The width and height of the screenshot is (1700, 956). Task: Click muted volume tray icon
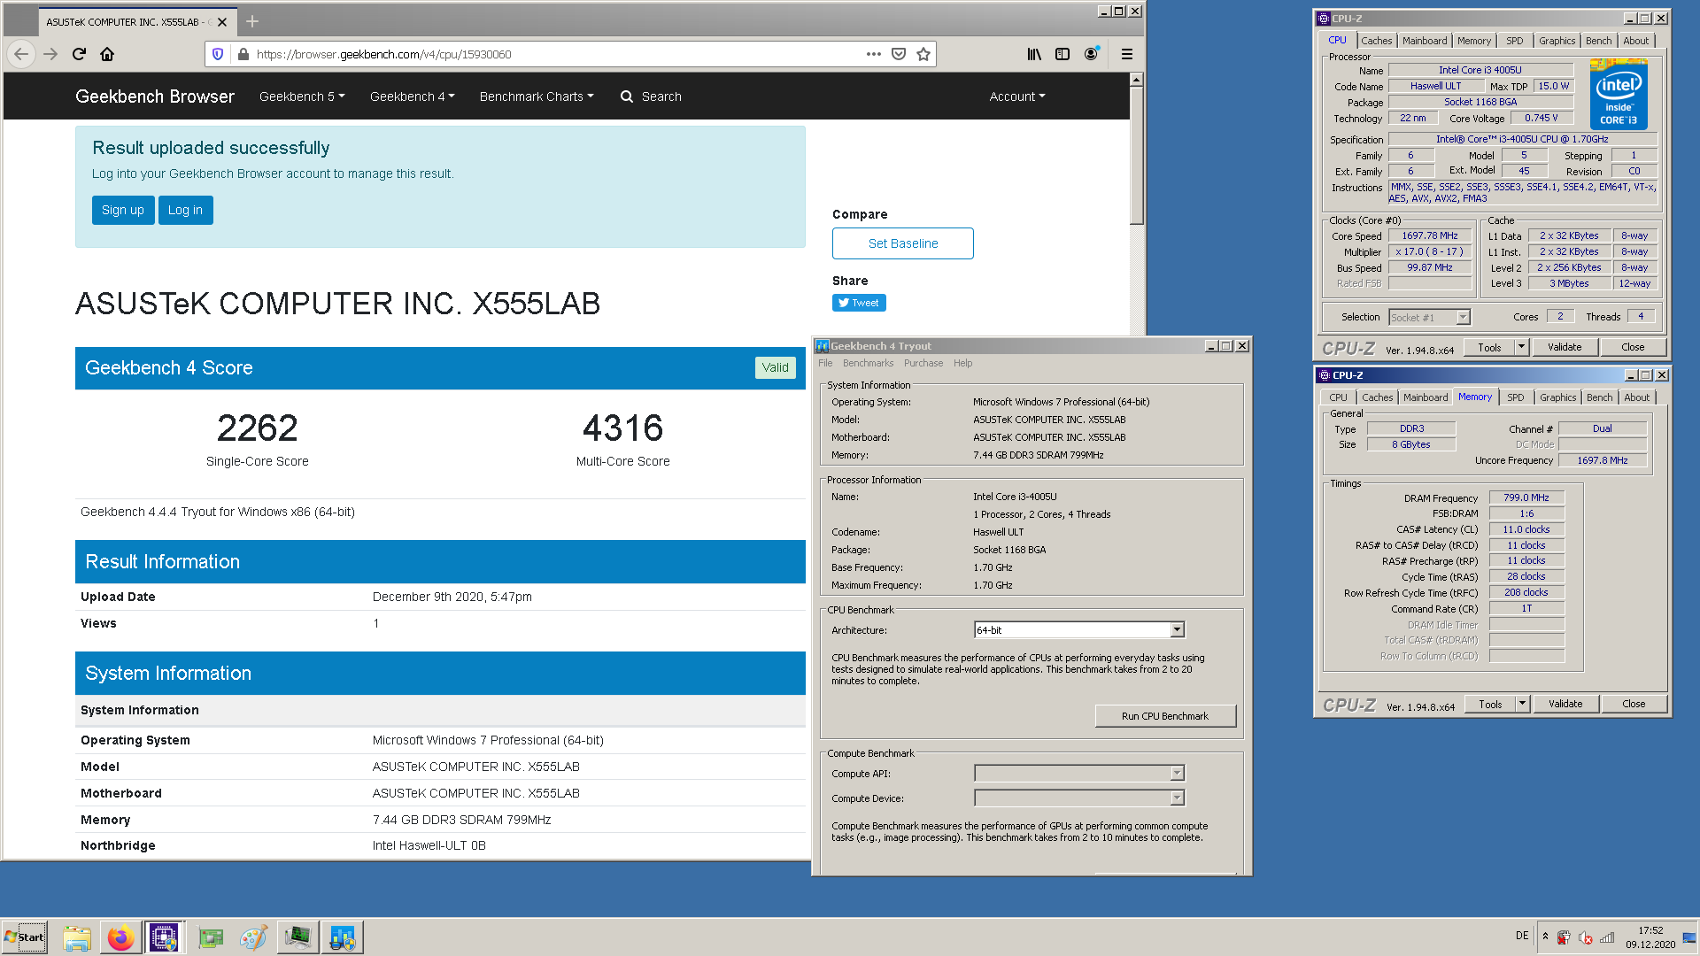pos(1586,937)
